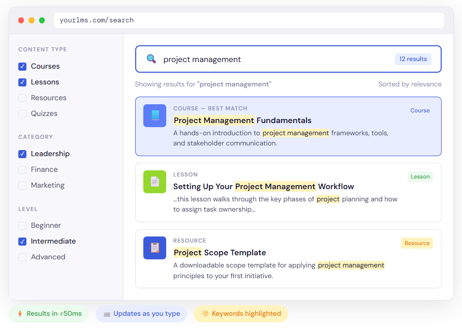Click the green lesson document icon
Image resolution: width=462 pixels, height=328 pixels.
[x=155, y=182]
